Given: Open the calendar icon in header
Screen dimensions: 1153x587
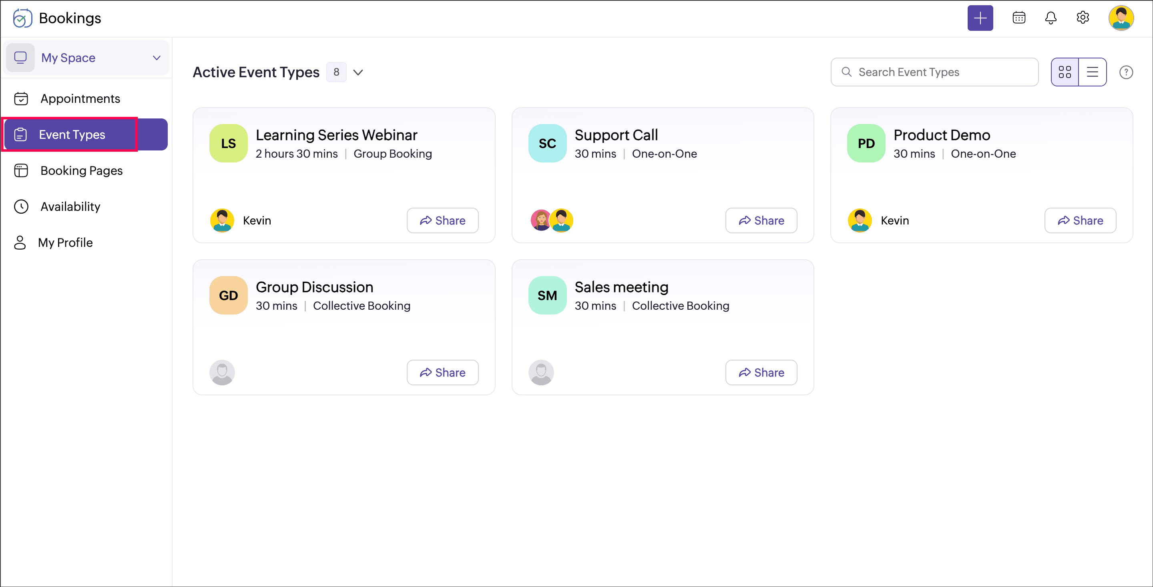Looking at the screenshot, I should [1019, 18].
